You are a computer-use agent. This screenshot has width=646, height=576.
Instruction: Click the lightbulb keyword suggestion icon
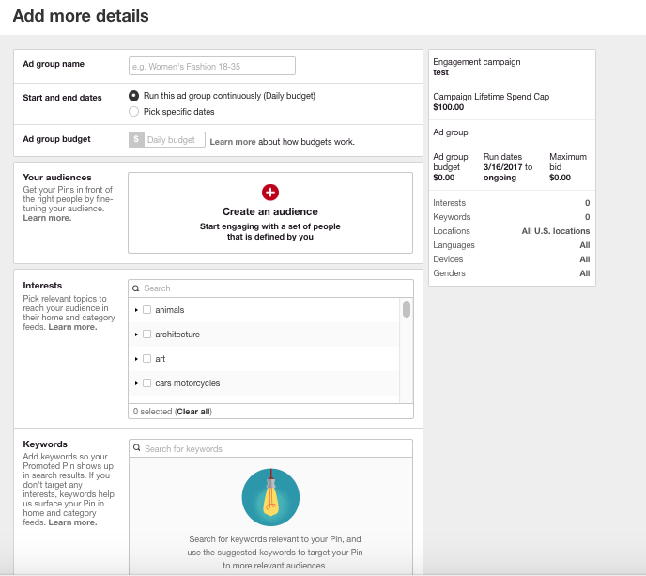coord(270,497)
